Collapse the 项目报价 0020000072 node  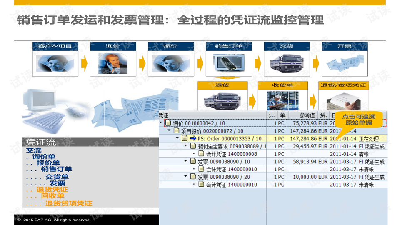(x=169, y=131)
